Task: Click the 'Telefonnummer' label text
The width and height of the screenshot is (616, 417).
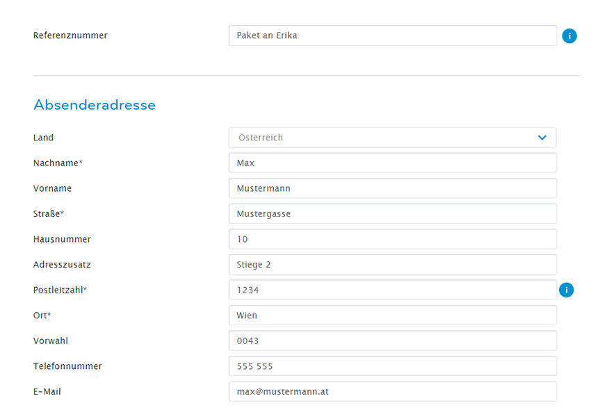Action: coord(67,366)
